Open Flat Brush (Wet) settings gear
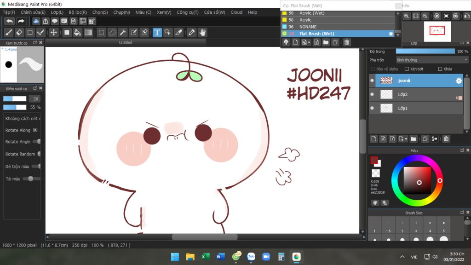471x265 pixels. pyautogui.click(x=391, y=34)
